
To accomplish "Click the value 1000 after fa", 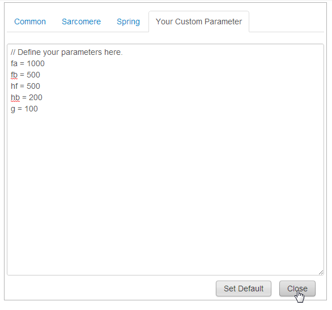I will click(36, 63).
